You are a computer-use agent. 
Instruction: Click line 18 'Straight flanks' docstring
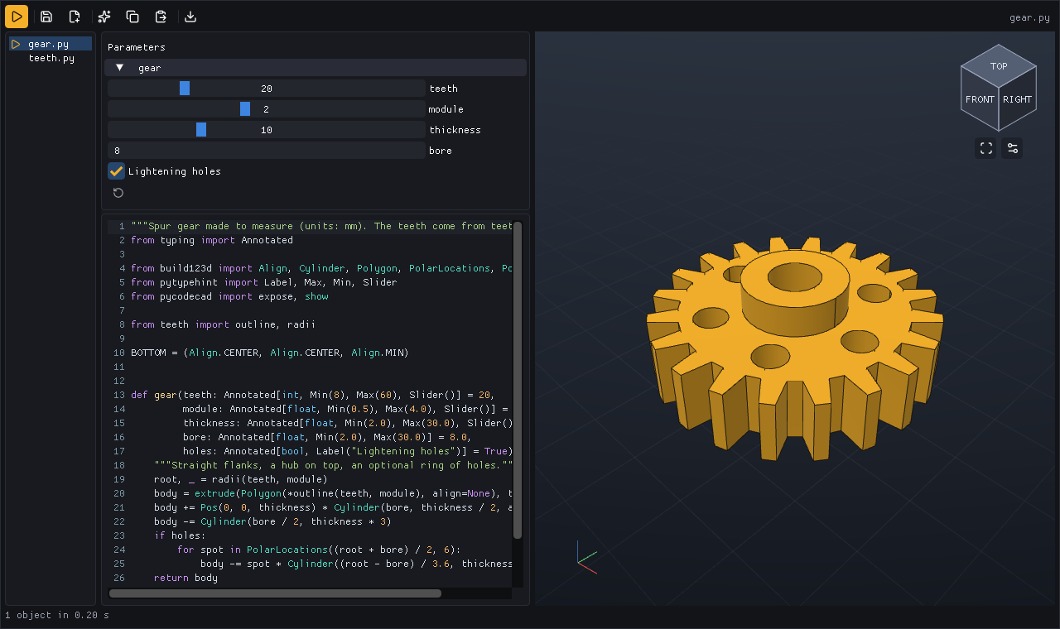pos(333,465)
